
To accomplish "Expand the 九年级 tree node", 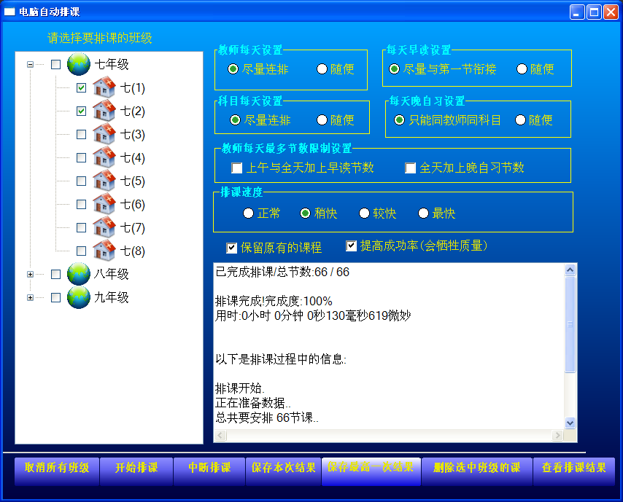I will 30,297.
